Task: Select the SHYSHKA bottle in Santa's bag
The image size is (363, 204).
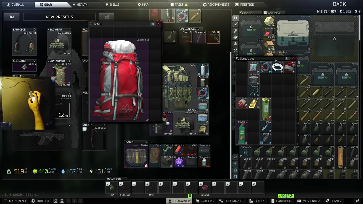Action: coord(242,133)
